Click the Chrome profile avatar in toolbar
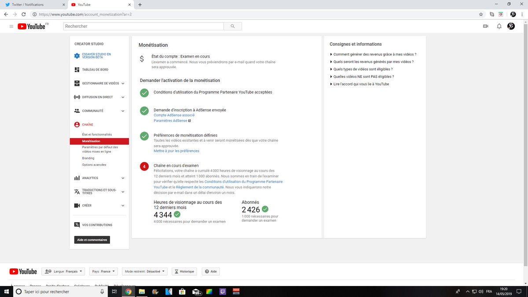 513,14
